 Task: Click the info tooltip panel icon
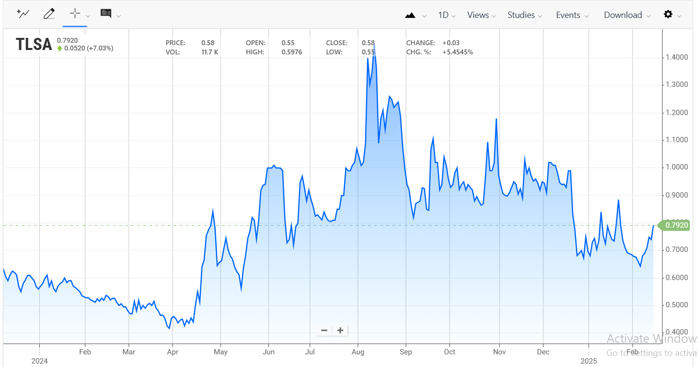tap(105, 13)
